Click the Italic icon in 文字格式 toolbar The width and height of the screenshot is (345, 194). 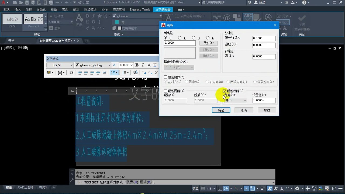coord(143,65)
